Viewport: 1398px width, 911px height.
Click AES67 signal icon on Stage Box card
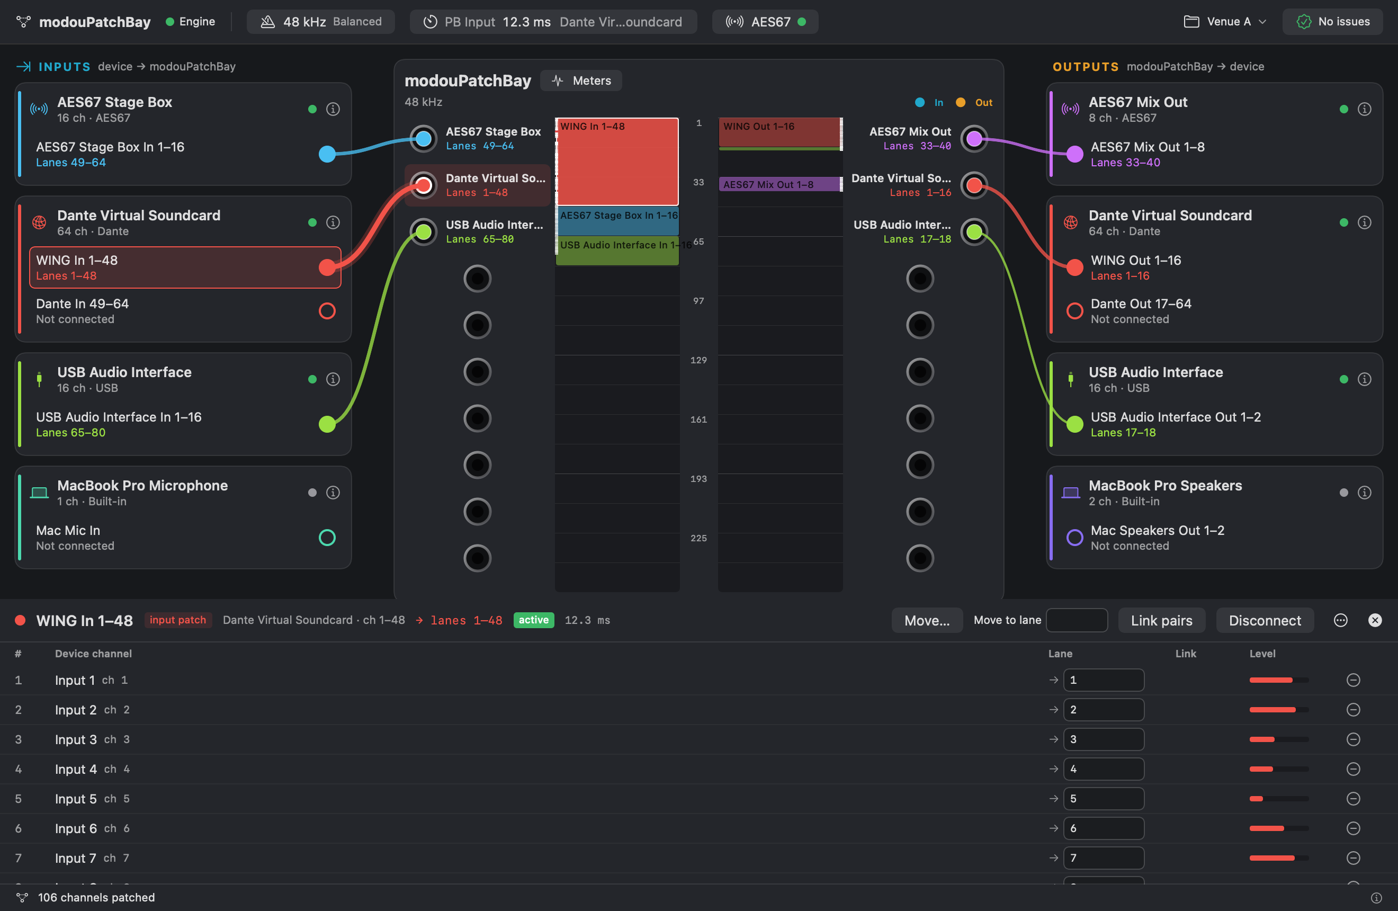coord(39,109)
